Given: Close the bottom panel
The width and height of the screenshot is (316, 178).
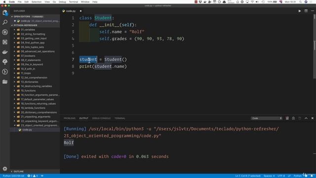Looking at the screenshot, I should pos(313,118).
